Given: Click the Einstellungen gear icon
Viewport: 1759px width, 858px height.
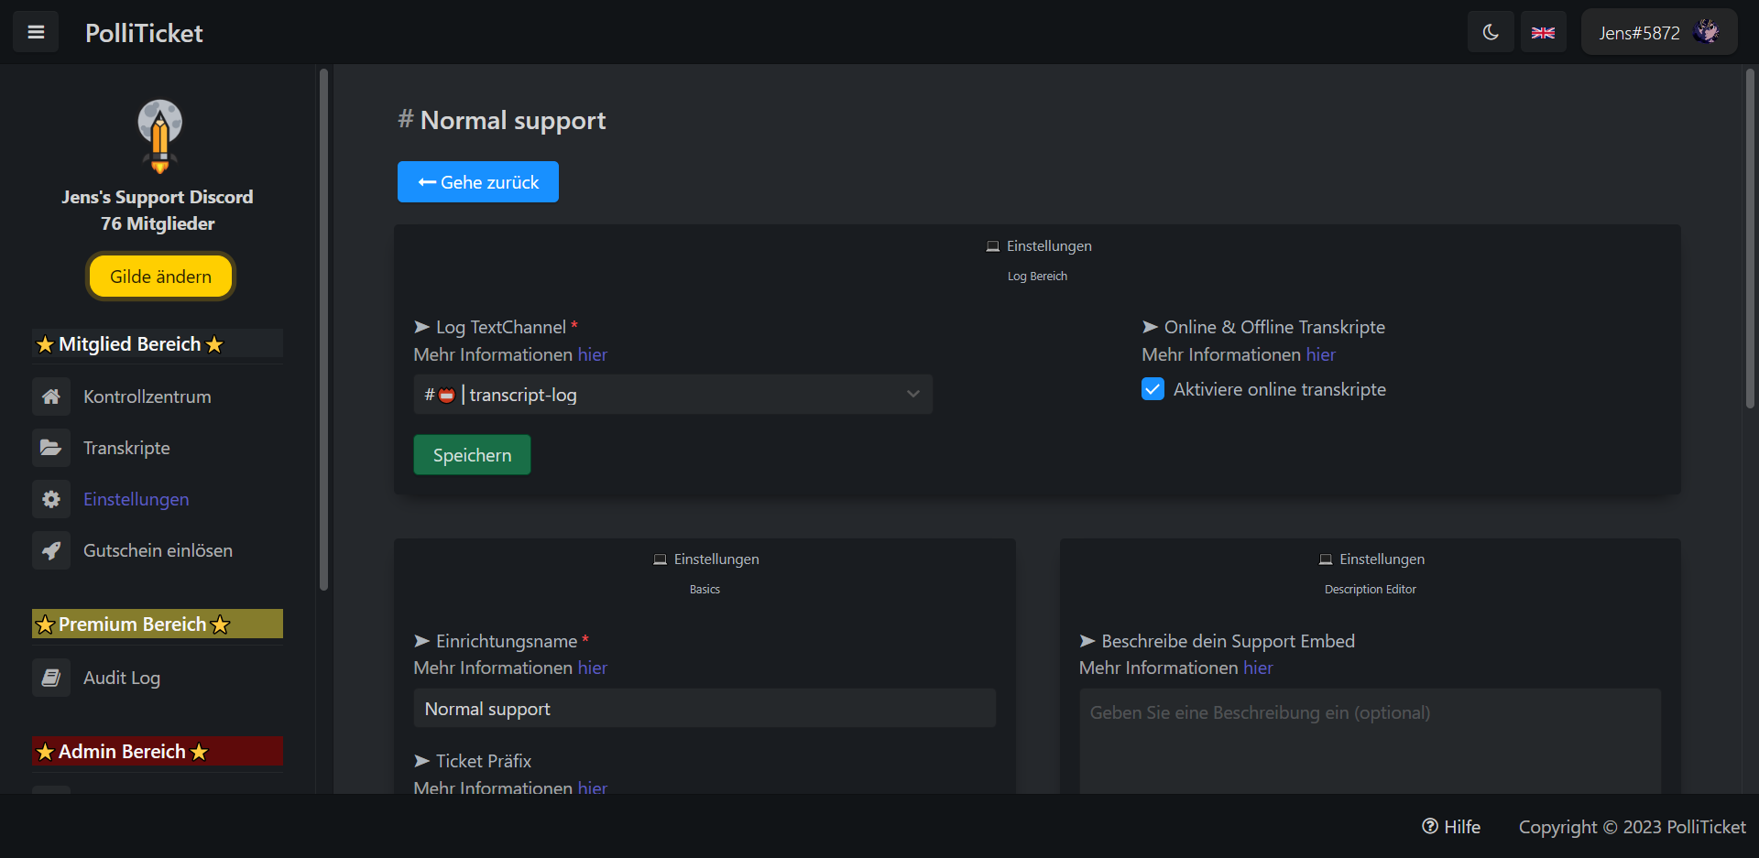Looking at the screenshot, I should [51, 499].
